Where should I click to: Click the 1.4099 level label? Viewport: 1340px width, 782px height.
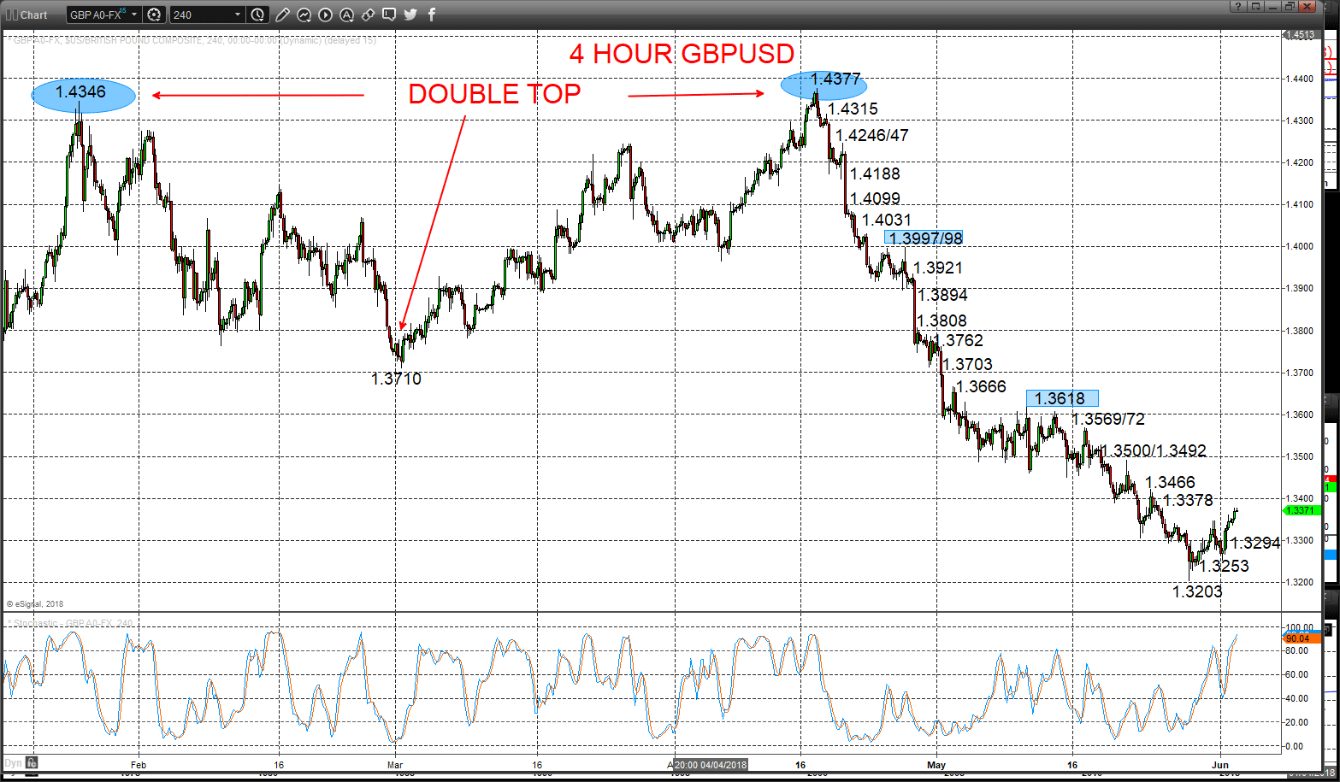coord(875,199)
